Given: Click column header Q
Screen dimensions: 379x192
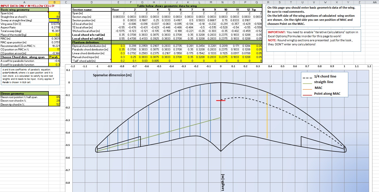Looking at the screenshot, I should point(257,2).
